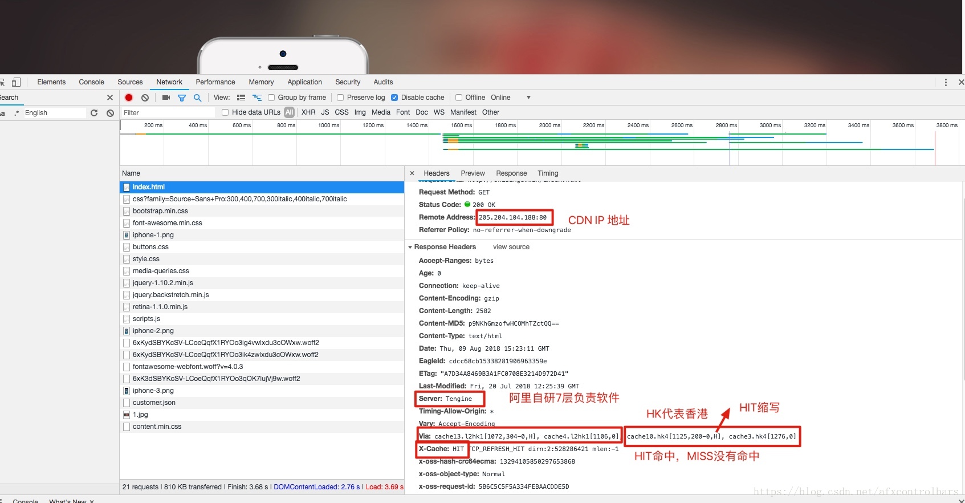Click the Name column header
Viewport: 965px width, 503px height.
click(262, 173)
